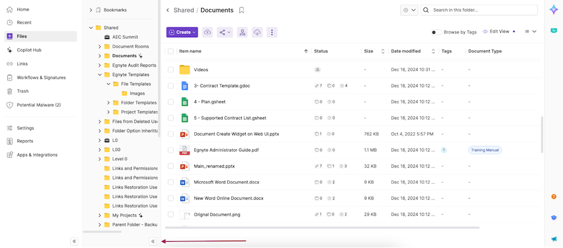Open the Copilot sparkle icon at top right

pyautogui.click(x=553, y=10)
